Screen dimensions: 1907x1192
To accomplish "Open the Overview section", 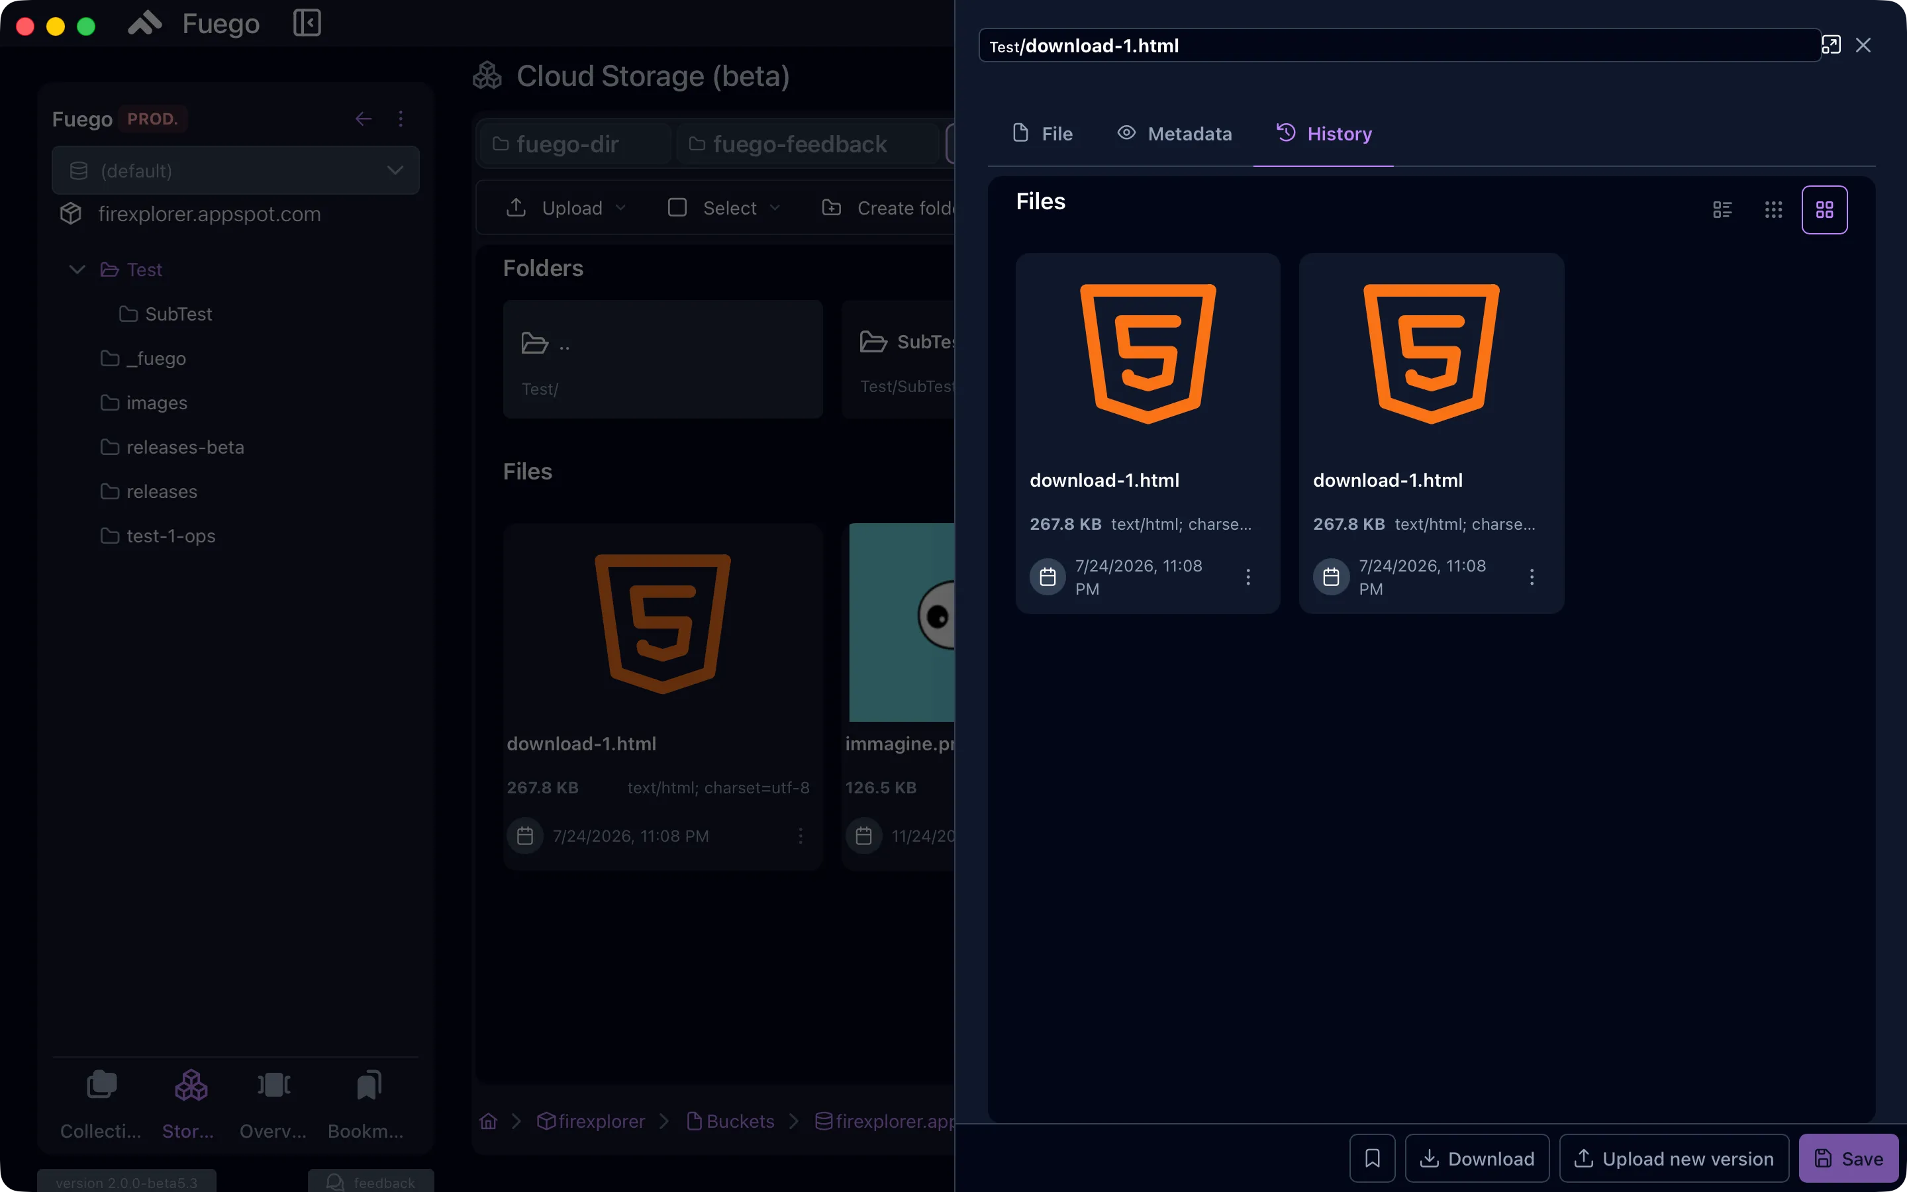I will (x=273, y=1104).
